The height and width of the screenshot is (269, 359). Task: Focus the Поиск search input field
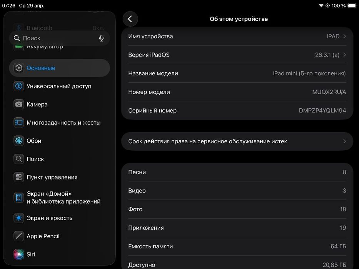click(60, 38)
